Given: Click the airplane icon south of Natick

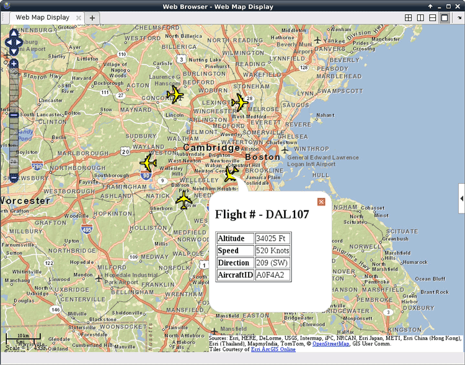Looking at the screenshot, I should 184,200.
